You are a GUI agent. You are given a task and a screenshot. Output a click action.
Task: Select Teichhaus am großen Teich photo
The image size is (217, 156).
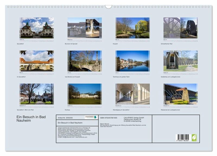coord(132,61)
